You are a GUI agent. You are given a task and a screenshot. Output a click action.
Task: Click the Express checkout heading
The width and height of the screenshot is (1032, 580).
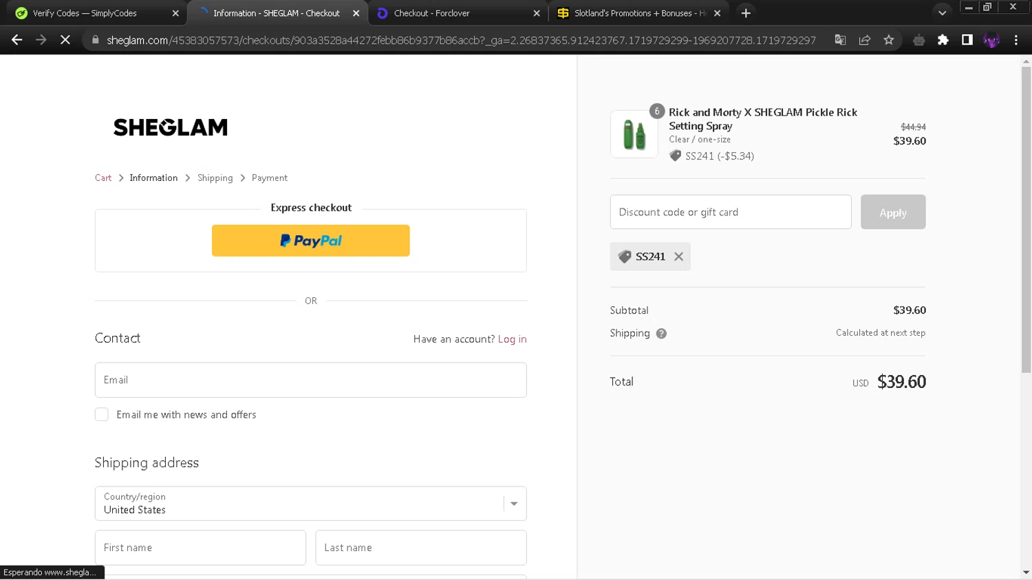pos(311,208)
